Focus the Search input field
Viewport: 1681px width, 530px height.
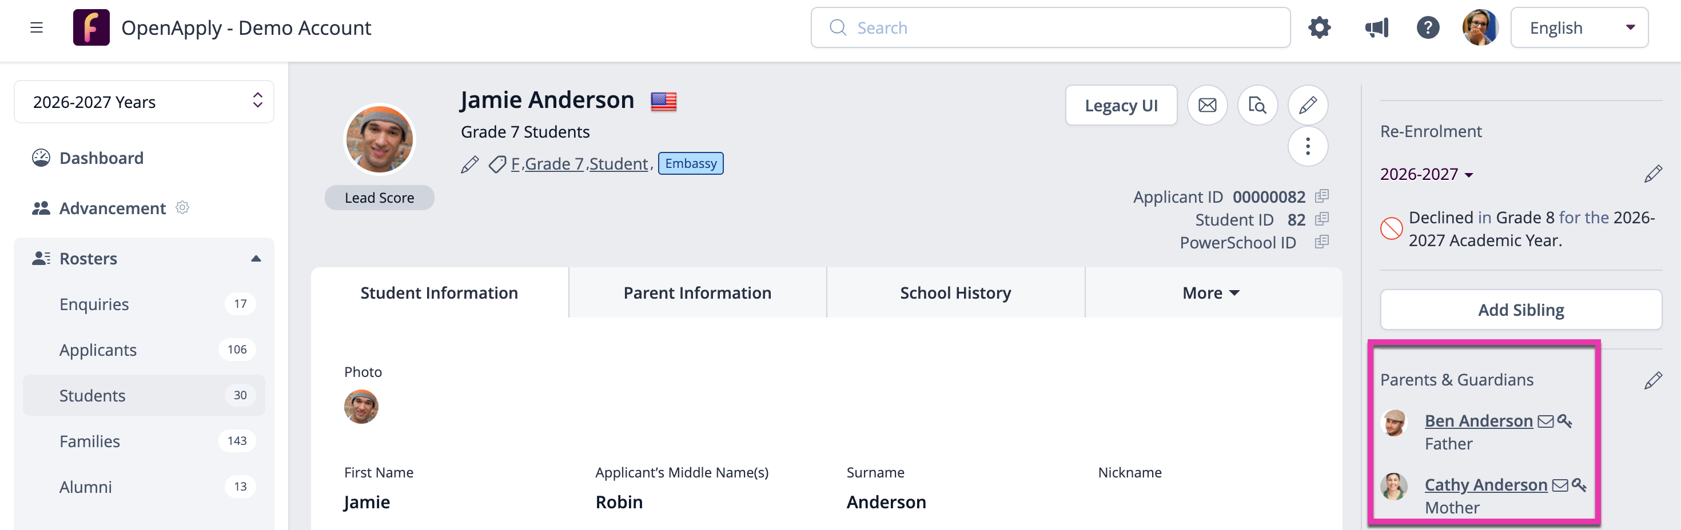tap(1050, 28)
